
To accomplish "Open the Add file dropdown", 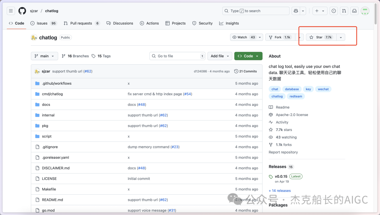I will [220, 56].
